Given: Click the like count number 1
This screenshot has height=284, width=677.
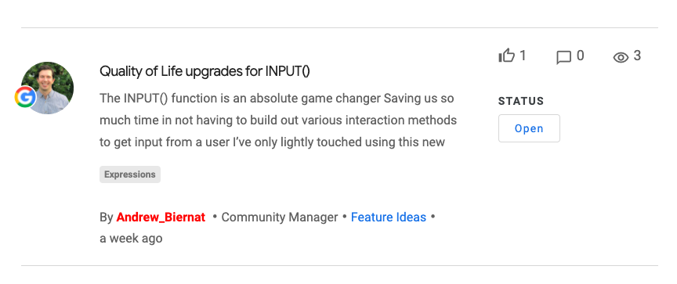Looking at the screenshot, I should pos(523,56).
